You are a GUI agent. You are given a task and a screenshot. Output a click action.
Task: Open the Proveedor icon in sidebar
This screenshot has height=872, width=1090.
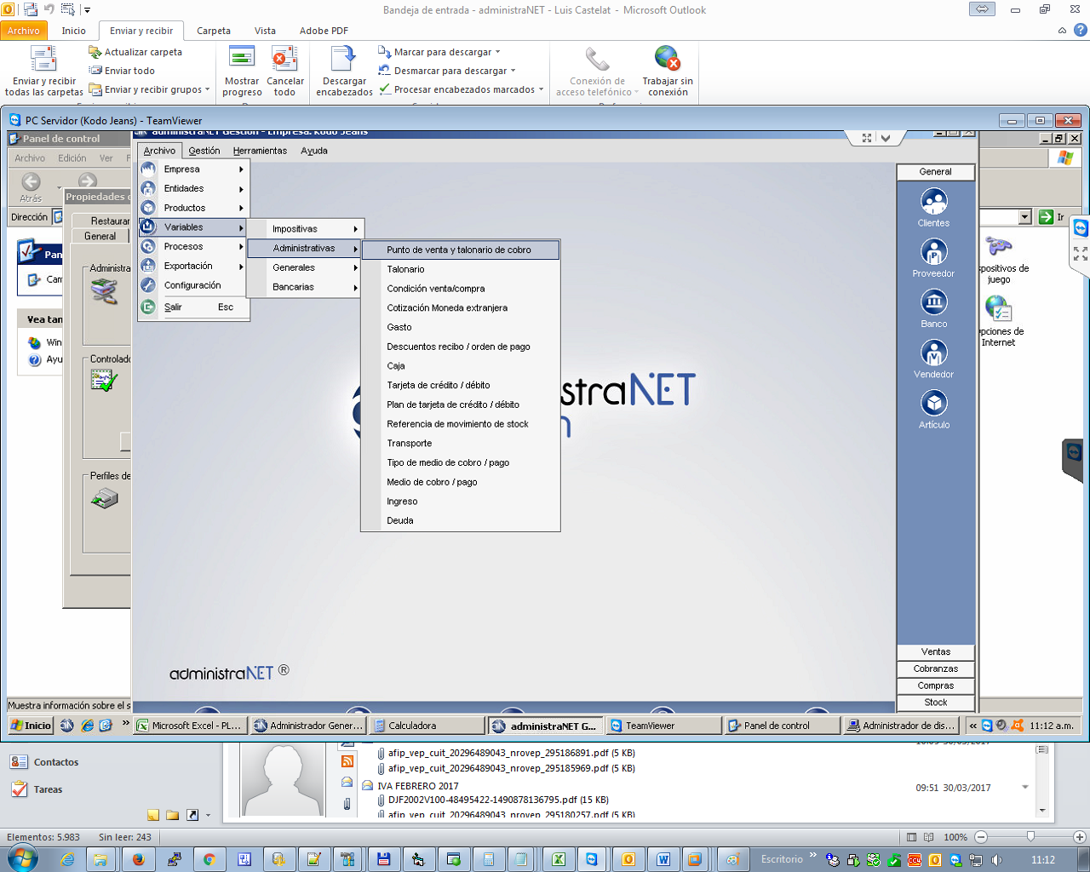pos(933,253)
